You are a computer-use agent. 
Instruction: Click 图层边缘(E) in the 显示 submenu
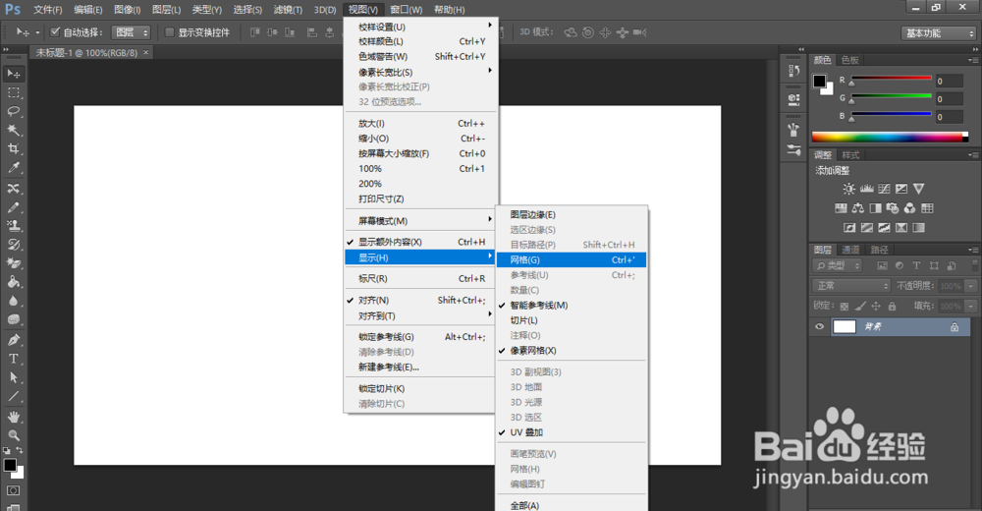[x=572, y=214]
